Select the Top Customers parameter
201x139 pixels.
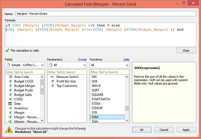pos(67,86)
